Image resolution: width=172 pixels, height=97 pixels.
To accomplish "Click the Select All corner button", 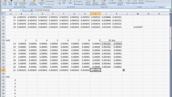I will pyautogui.click(x=3, y=14).
